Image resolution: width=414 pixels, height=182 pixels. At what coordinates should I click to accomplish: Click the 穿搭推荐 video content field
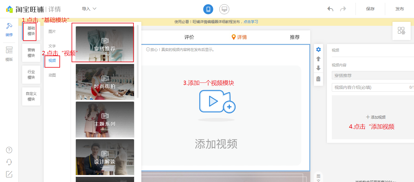(x=373, y=76)
